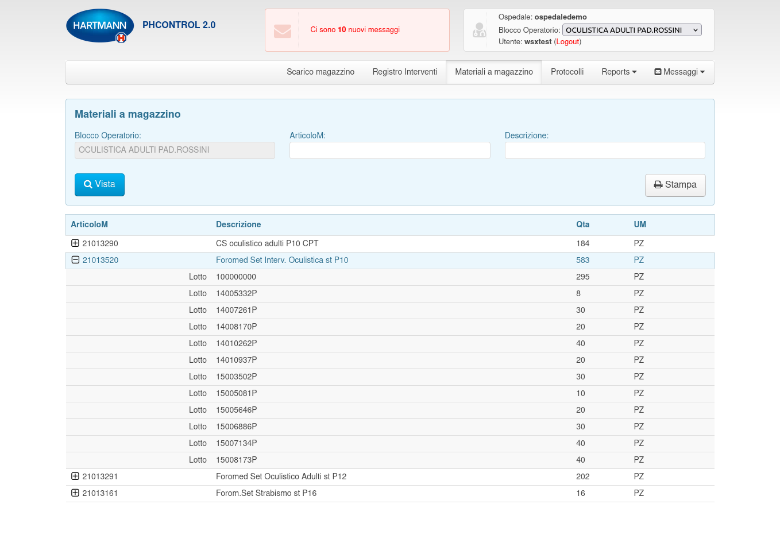Click the Qta column header
The image size is (780, 539).
click(583, 224)
